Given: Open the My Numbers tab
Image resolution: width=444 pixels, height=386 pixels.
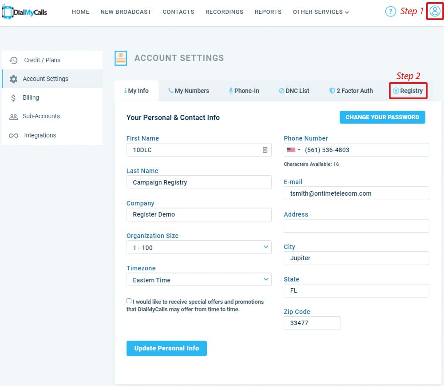Looking at the screenshot, I should click(189, 91).
